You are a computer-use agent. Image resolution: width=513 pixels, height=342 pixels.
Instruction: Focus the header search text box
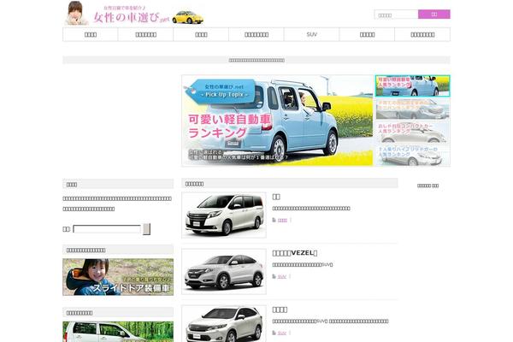point(396,15)
